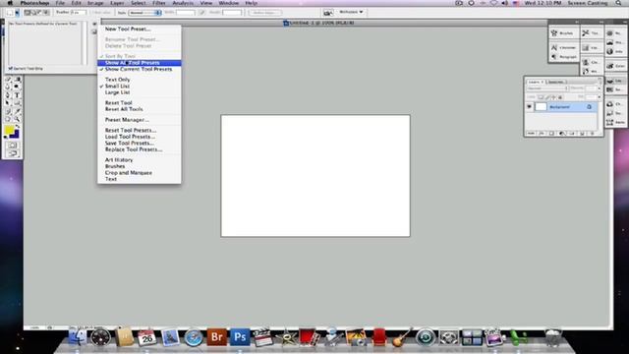The height and width of the screenshot is (354, 629).
Task: Click the yellow foreground color swatch
Action: pos(9,130)
